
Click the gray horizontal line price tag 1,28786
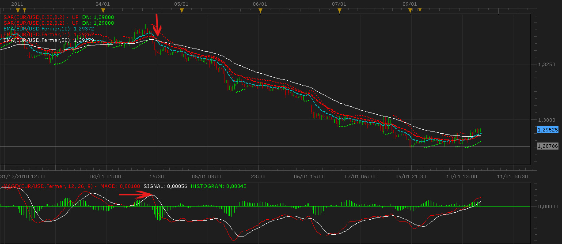(547, 146)
